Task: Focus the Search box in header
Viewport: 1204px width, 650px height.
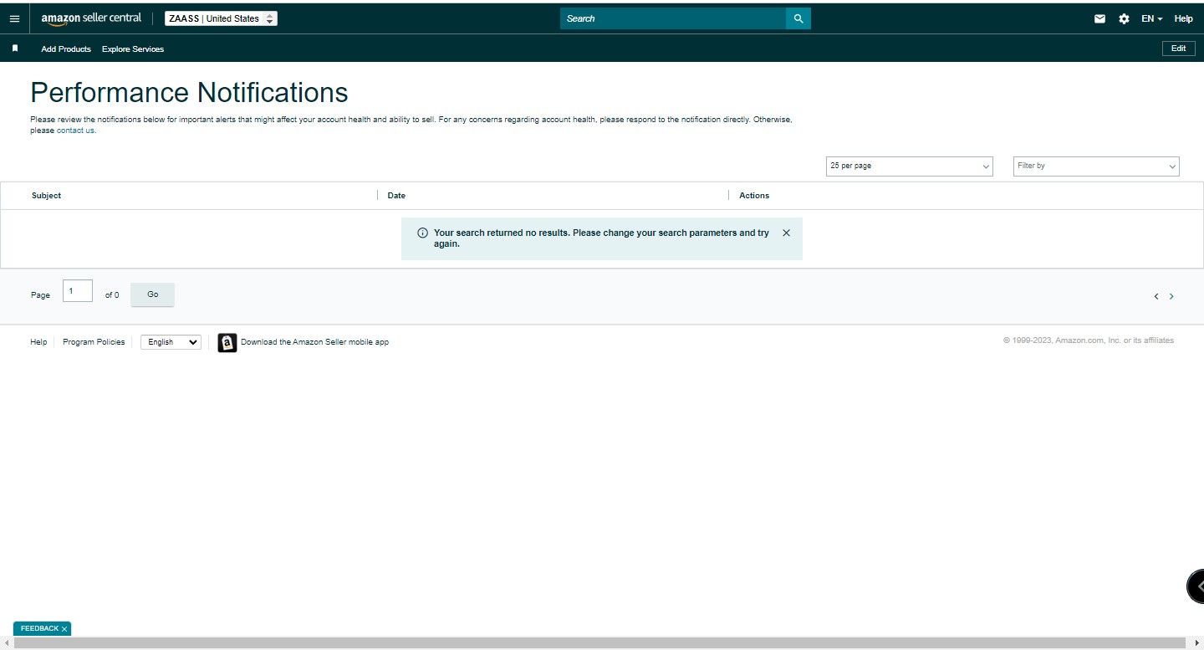Action: [x=673, y=18]
